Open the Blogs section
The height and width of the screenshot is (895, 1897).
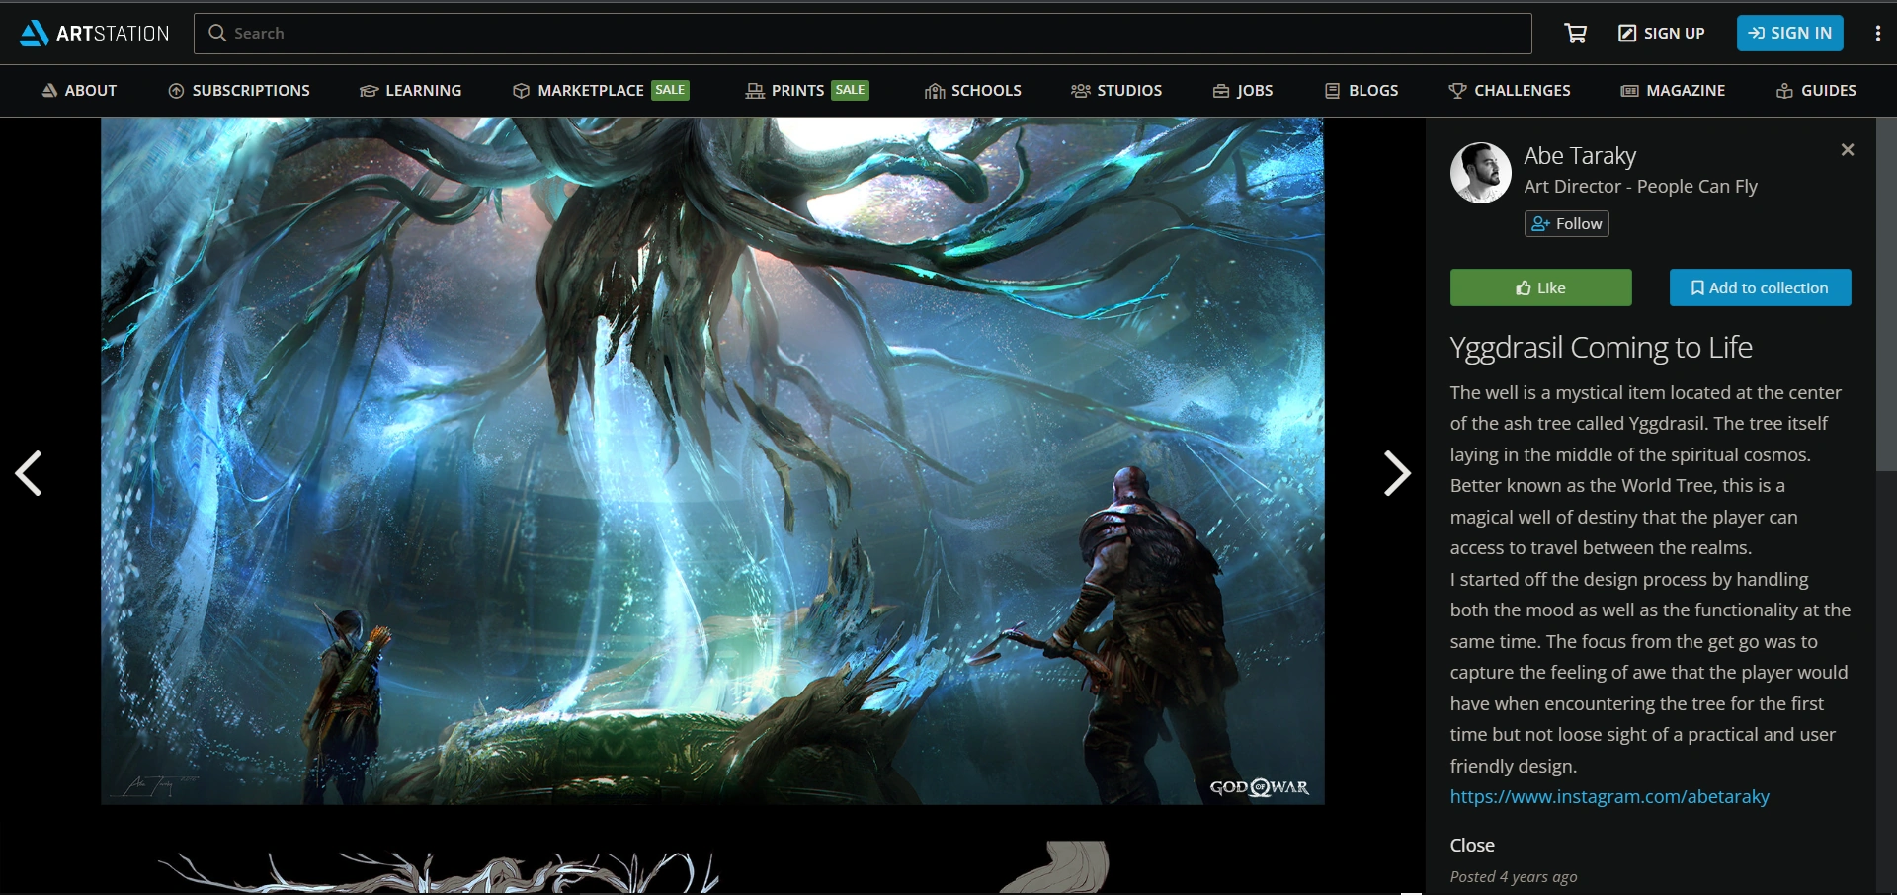pos(1361,91)
